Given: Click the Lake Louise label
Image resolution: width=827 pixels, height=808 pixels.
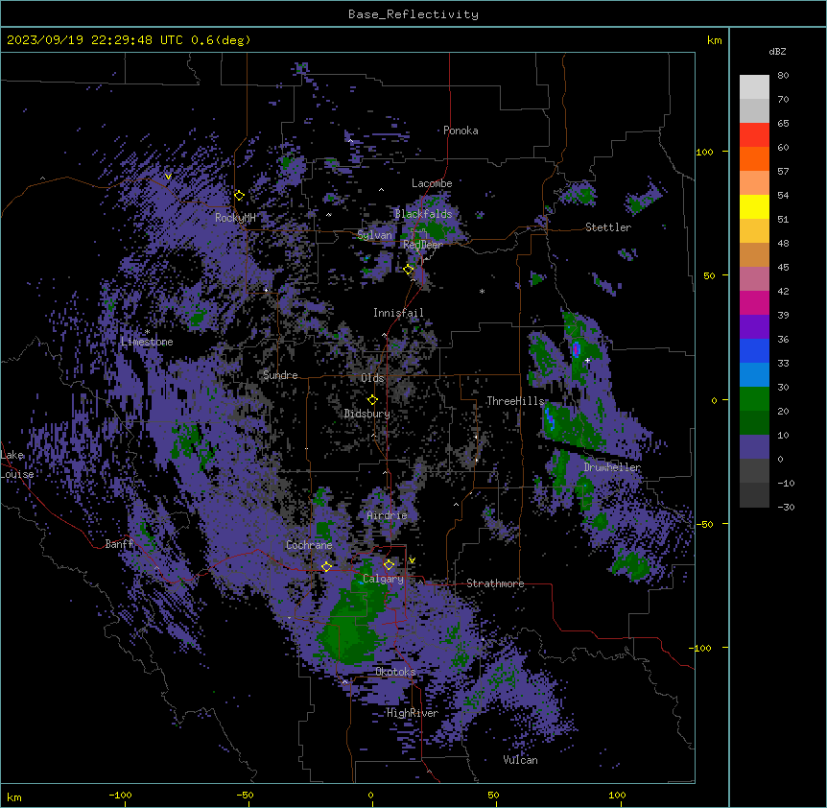Looking at the screenshot, I should pos(17,464).
